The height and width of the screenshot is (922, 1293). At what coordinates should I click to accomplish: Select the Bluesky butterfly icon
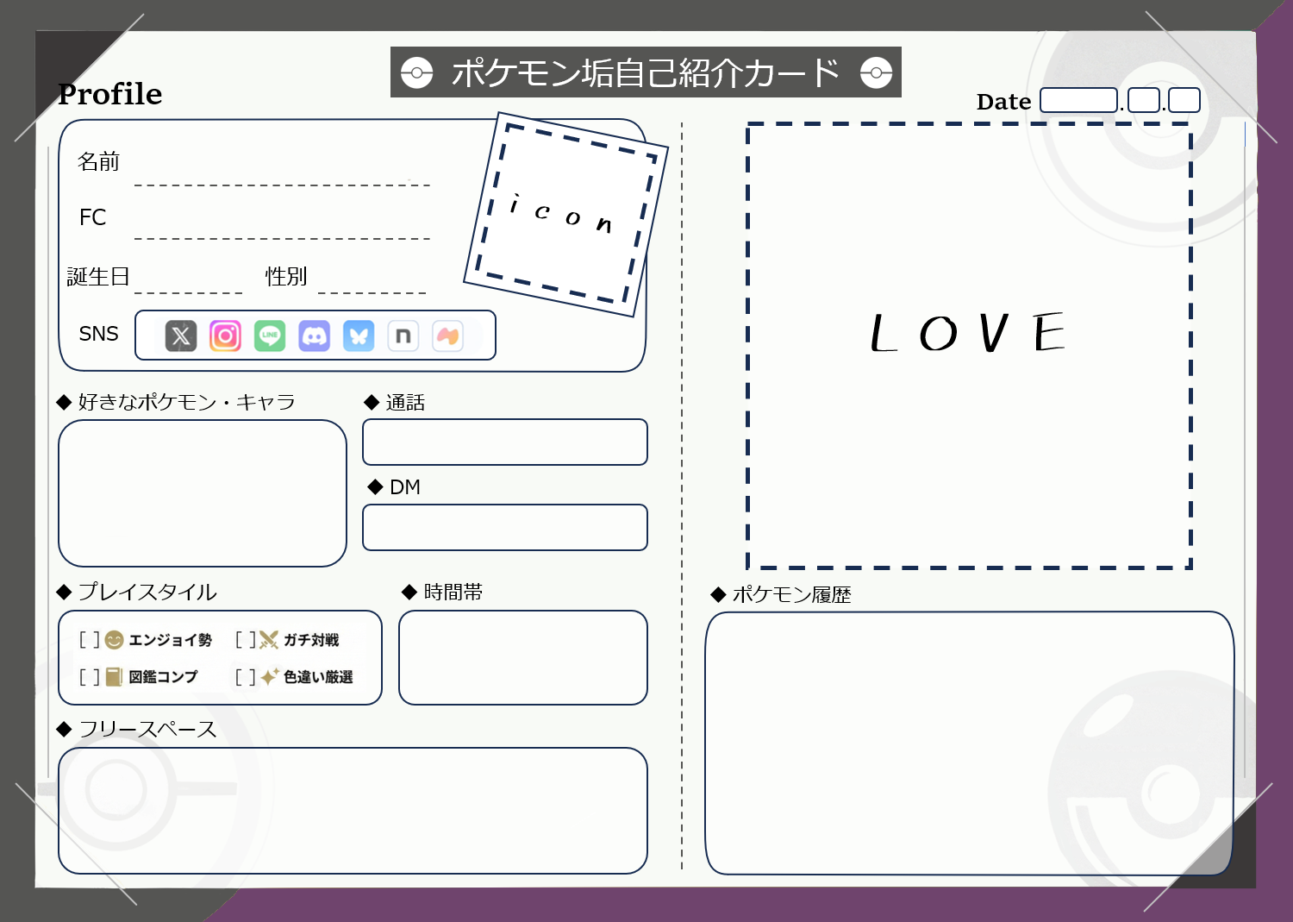pos(359,336)
